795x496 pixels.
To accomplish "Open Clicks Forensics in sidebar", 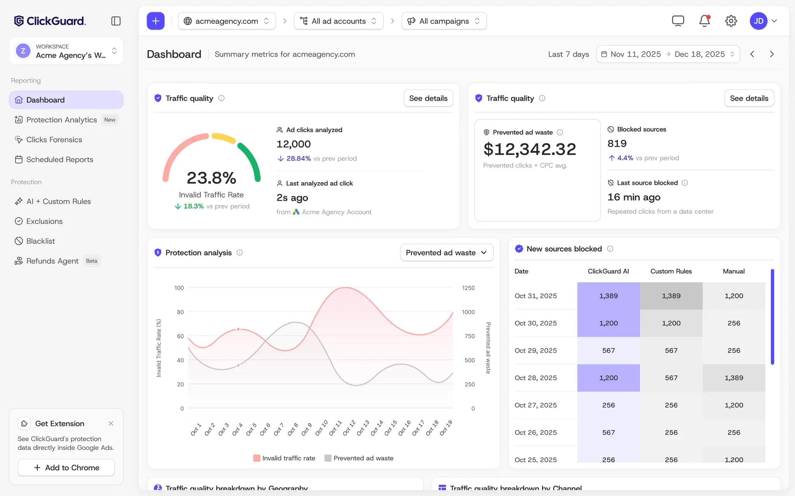I will pyautogui.click(x=66, y=139).
